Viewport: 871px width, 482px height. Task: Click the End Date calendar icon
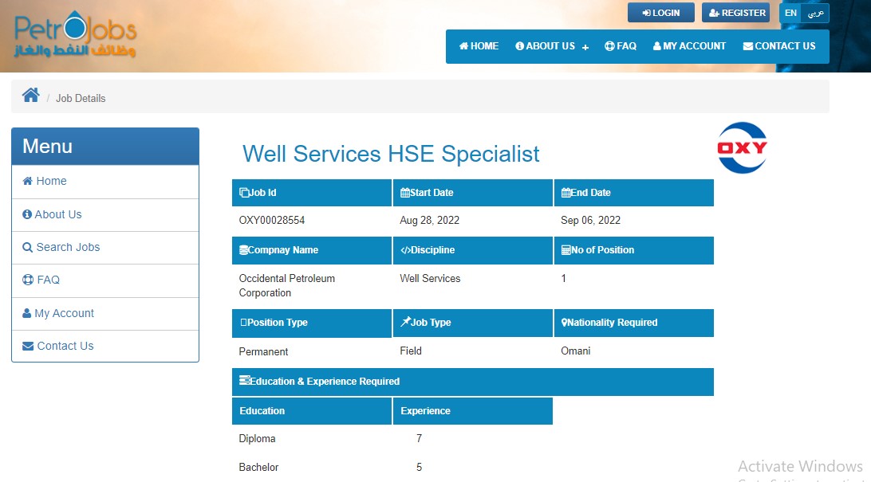pyautogui.click(x=566, y=193)
